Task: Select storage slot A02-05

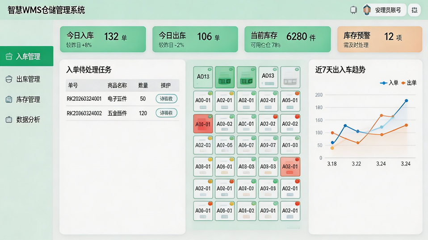Action: pos(225,145)
